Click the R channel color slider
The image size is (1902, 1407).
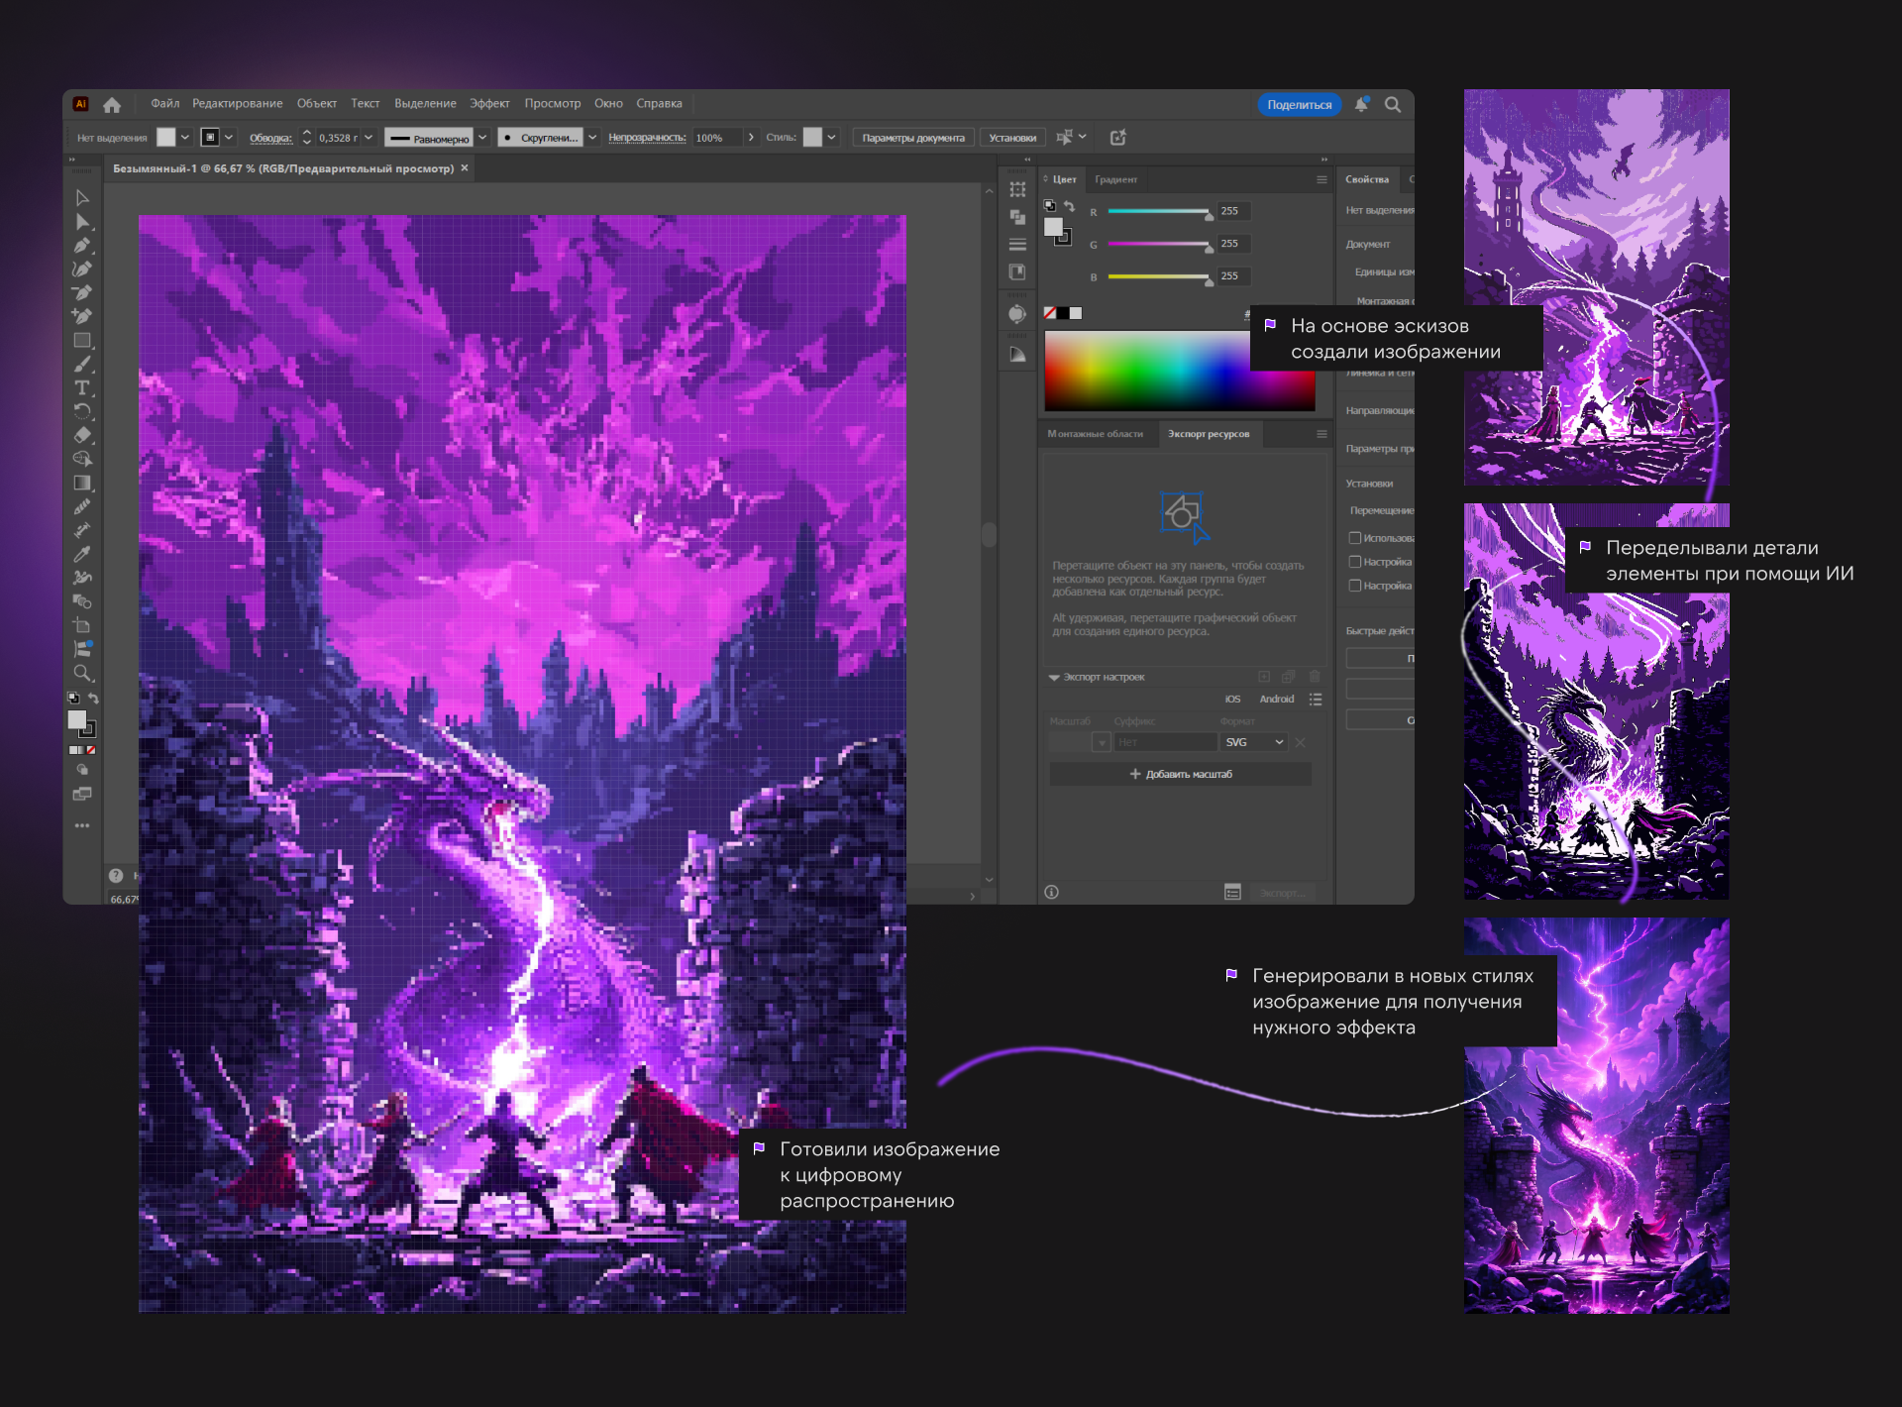pos(1157,212)
